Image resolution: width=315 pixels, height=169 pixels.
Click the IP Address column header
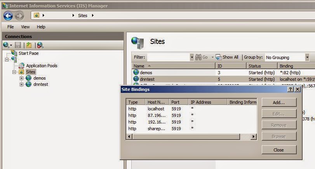(208, 102)
